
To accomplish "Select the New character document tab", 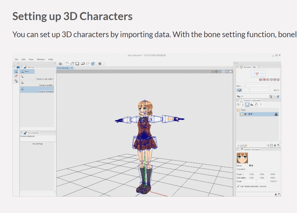I will (65, 68).
